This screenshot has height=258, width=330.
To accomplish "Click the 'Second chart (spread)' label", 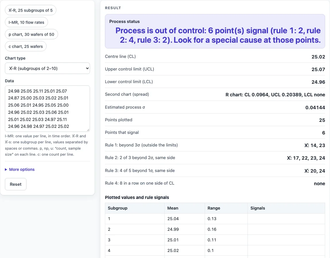I will pyautogui.click(x=127, y=94).
